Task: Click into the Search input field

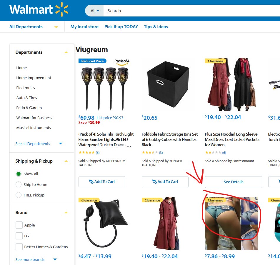Action: pyautogui.click(x=191, y=11)
